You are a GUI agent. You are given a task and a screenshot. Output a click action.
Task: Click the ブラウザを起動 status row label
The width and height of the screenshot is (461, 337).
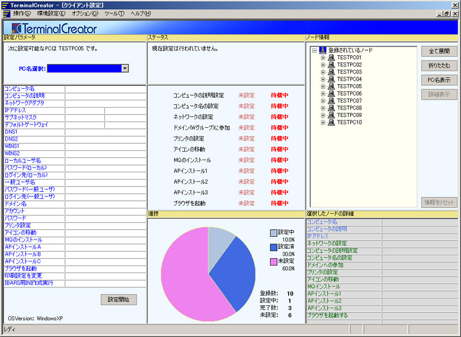[x=190, y=203]
